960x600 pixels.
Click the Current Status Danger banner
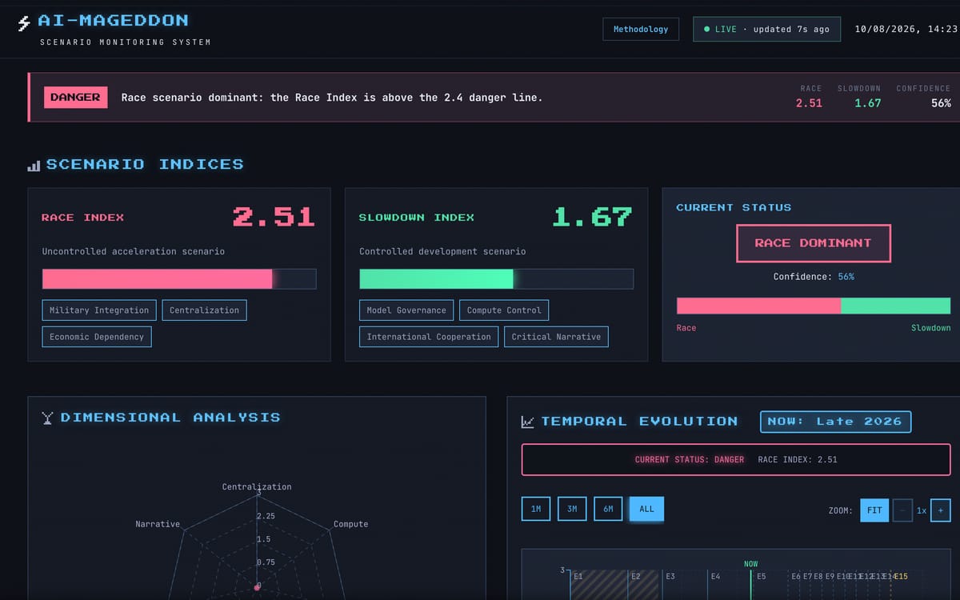(736, 460)
